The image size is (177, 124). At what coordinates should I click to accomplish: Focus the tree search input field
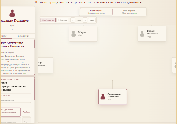pos(16,100)
